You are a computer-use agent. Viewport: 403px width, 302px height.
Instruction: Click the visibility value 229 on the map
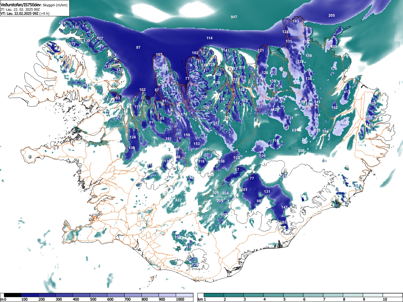point(187,235)
